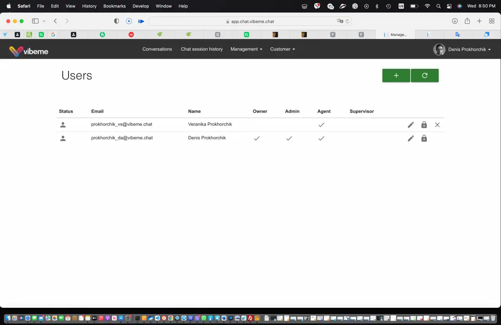Toggle Owner checkmark for Denis Prokhorchik
Screen dimensions: 501x325
click(x=257, y=138)
